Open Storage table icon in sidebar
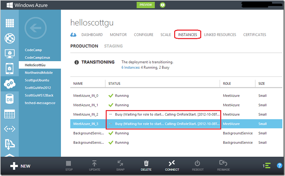The image size is (285, 176). click(10, 114)
